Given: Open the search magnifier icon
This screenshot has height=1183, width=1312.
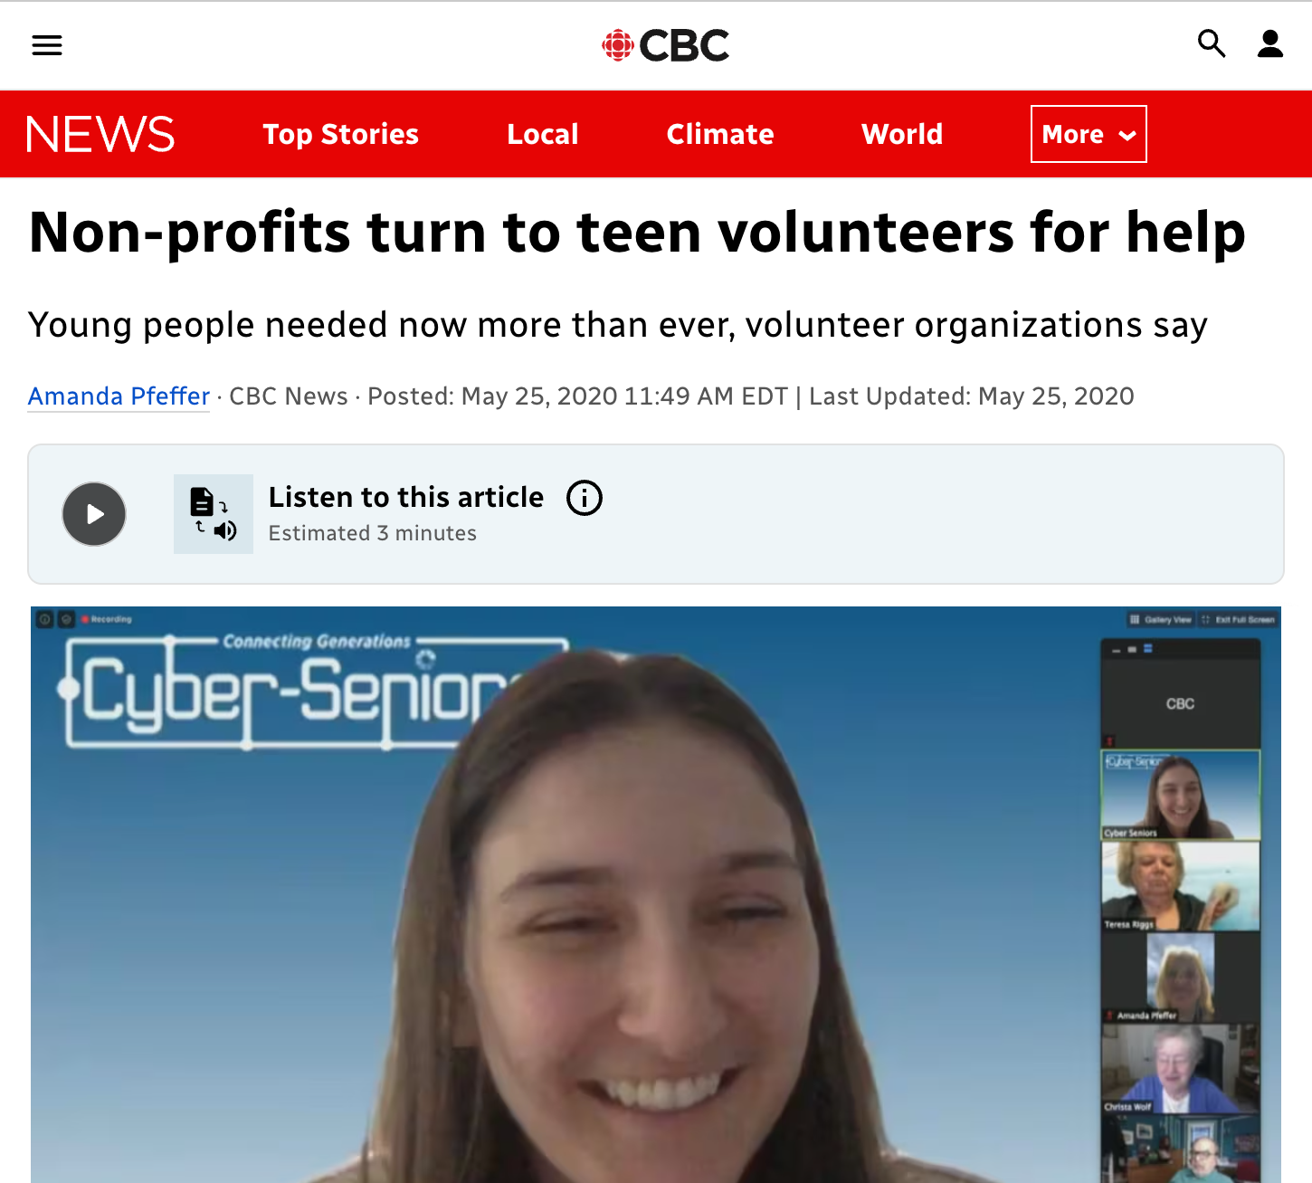Looking at the screenshot, I should click(1212, 43).
